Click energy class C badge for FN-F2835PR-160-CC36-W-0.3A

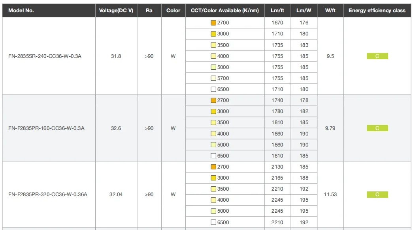click(377, 128)
